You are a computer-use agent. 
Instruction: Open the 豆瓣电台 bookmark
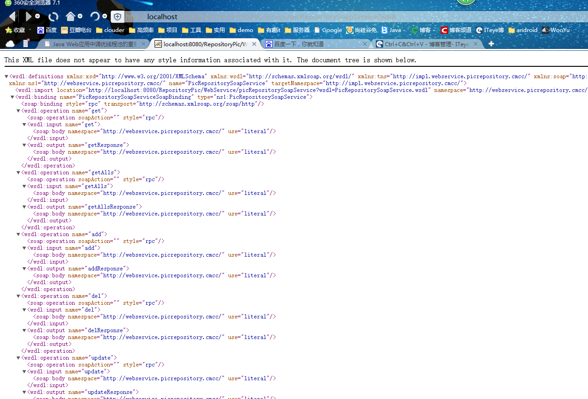(x=76, y=30)
